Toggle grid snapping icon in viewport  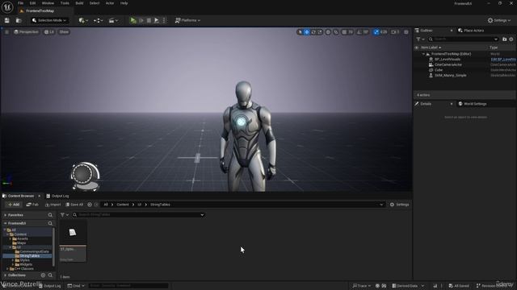[344, 32]
